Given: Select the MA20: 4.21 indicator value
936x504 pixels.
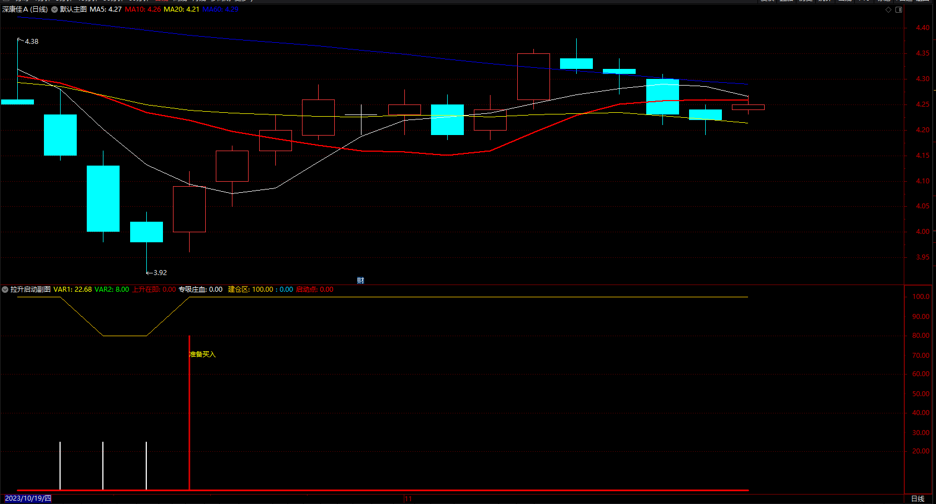Looking at the screenshot, I should [181, 9].
